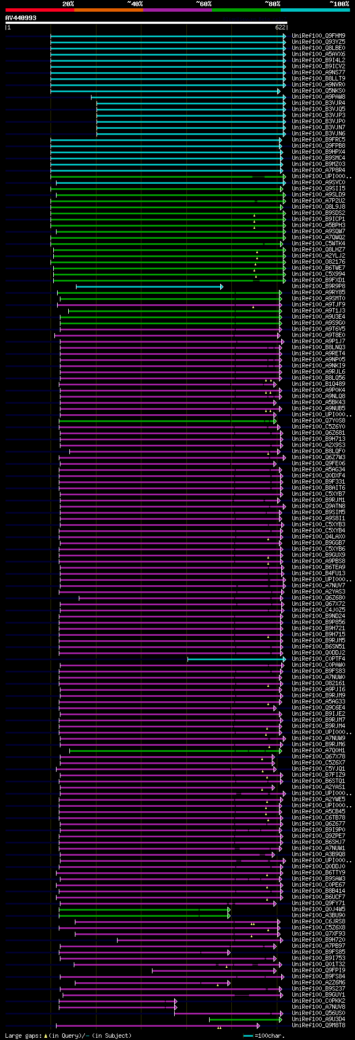Image resolution: width=355 pixels, height=1040 pixels.
Task: Select the UniRef100_A7P2U2 label
Action: tap(318, 201)
